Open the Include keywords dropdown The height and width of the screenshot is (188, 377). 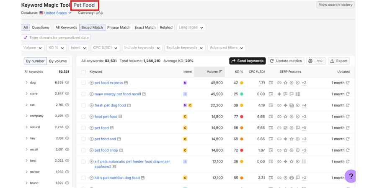tap(142, 48)
